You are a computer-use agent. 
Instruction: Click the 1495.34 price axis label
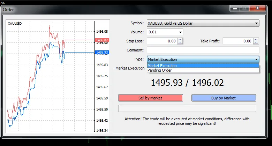click(x=102, y=130)
